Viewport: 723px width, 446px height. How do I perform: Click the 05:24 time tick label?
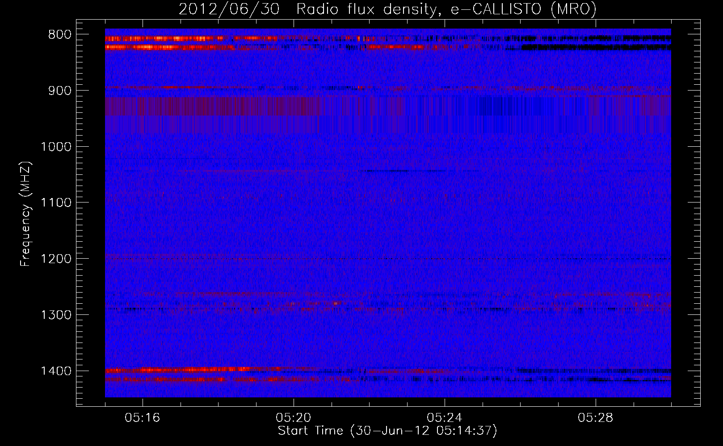point(445,418)
